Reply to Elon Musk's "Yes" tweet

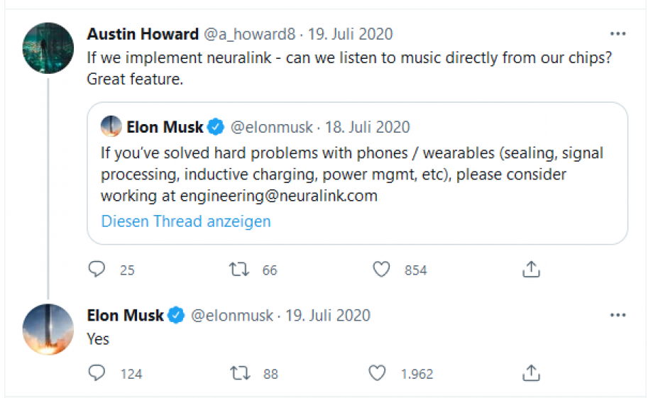[x=97, y=373]
